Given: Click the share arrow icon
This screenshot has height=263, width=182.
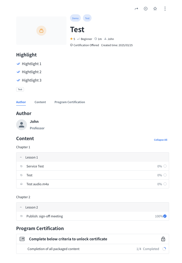Looking at the screenshot, I should click(136, 9).
